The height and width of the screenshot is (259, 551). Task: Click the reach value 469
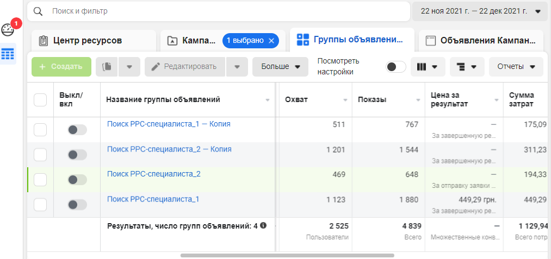click(339, 174)
